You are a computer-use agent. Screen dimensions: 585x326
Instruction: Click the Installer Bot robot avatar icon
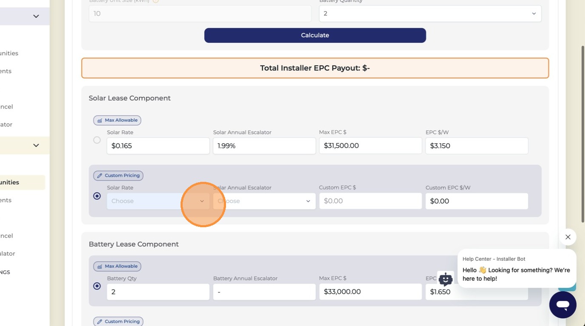tap(445, 279)
